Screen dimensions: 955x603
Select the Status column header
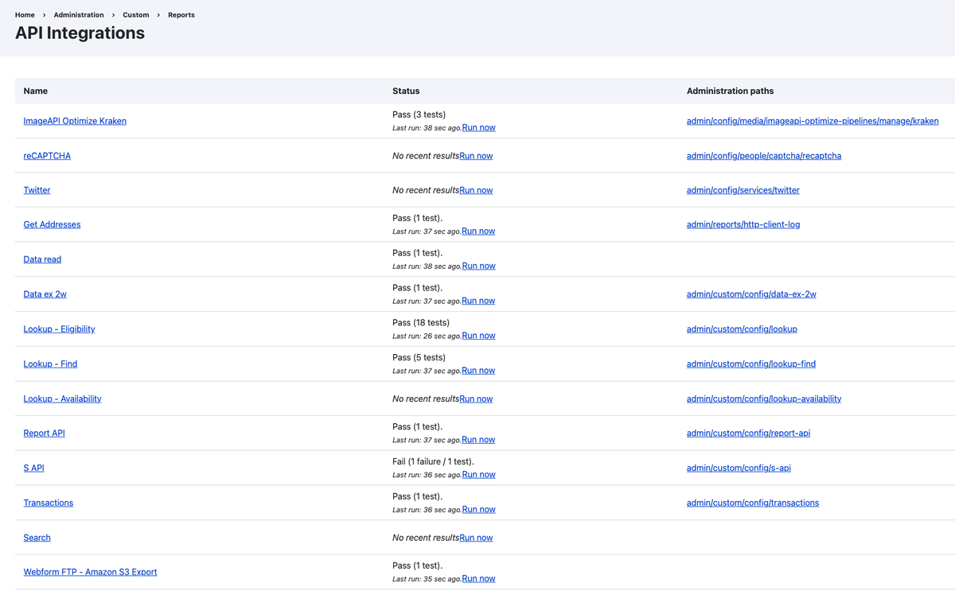click(406, 91)
